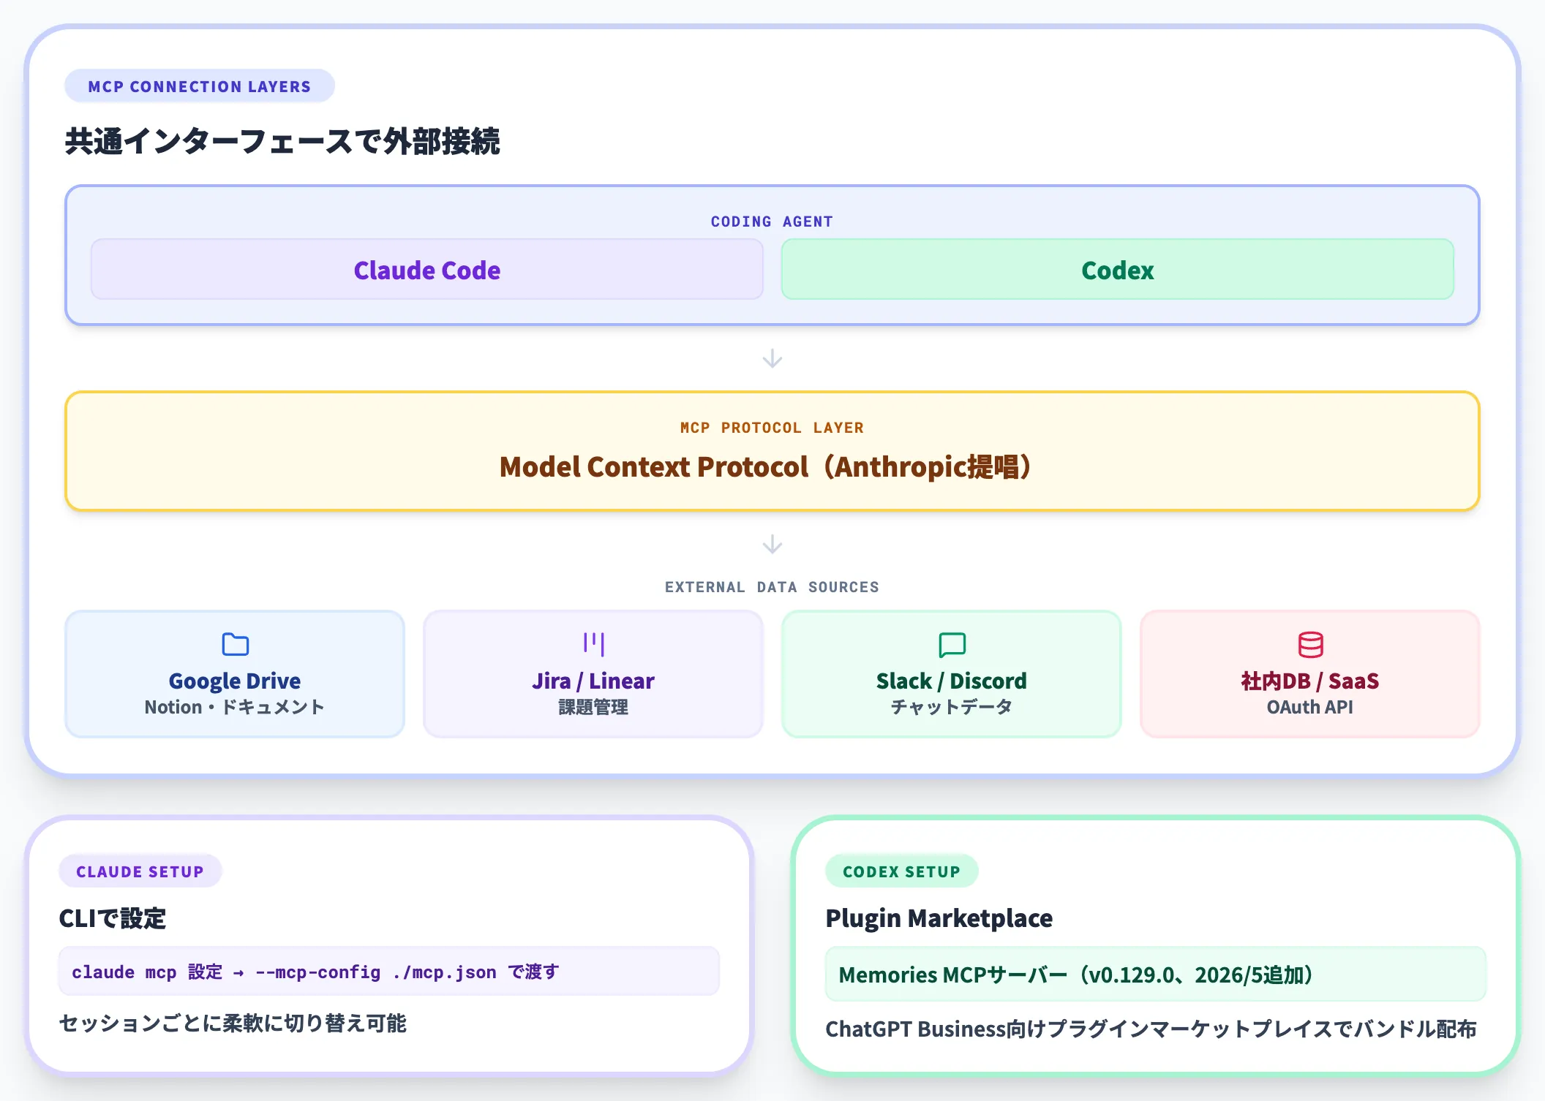This screenshot has height=1101, width=1545.
Task: Open the Google Drive data source card
Action: point(235,674)
